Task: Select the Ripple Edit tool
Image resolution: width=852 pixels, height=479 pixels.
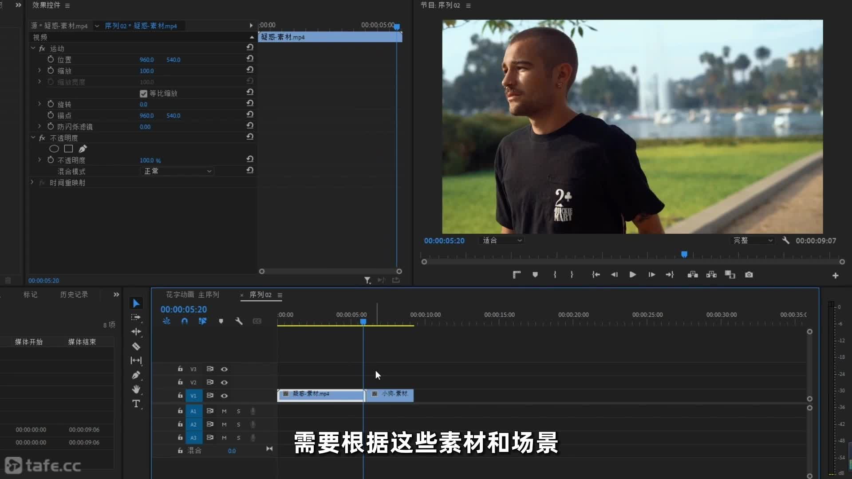Action: 136,332
